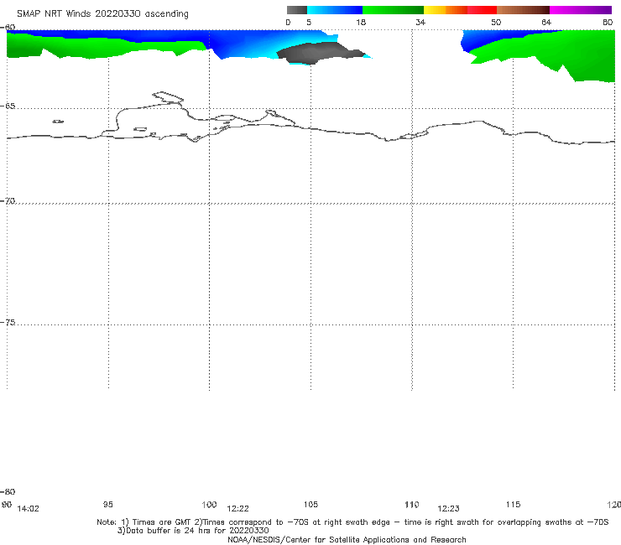Pick the green 18–34 color bar segment
The width and height of the screenshot is (621, 545).
393,10
